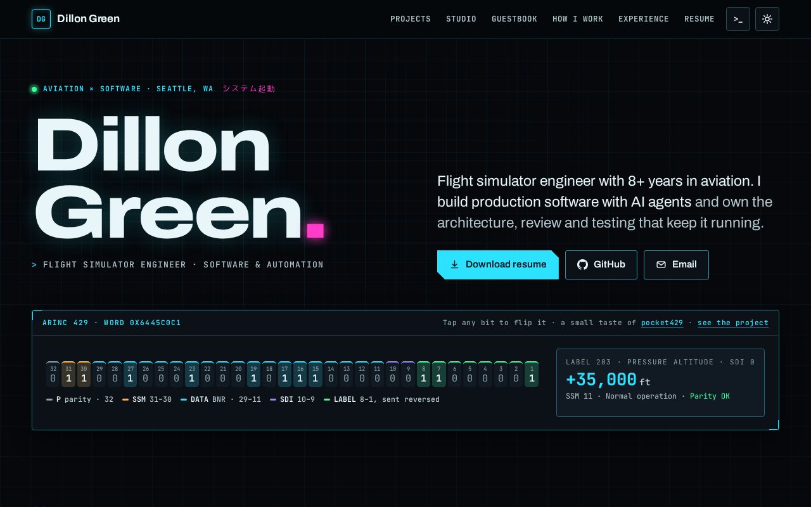The height and width of the screenshot is (507, 811).
Task: Open the pocket429 link
Action: point(662,323)
